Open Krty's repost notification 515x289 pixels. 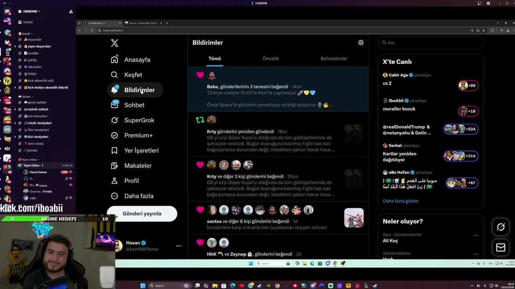[x=278, y=134]
